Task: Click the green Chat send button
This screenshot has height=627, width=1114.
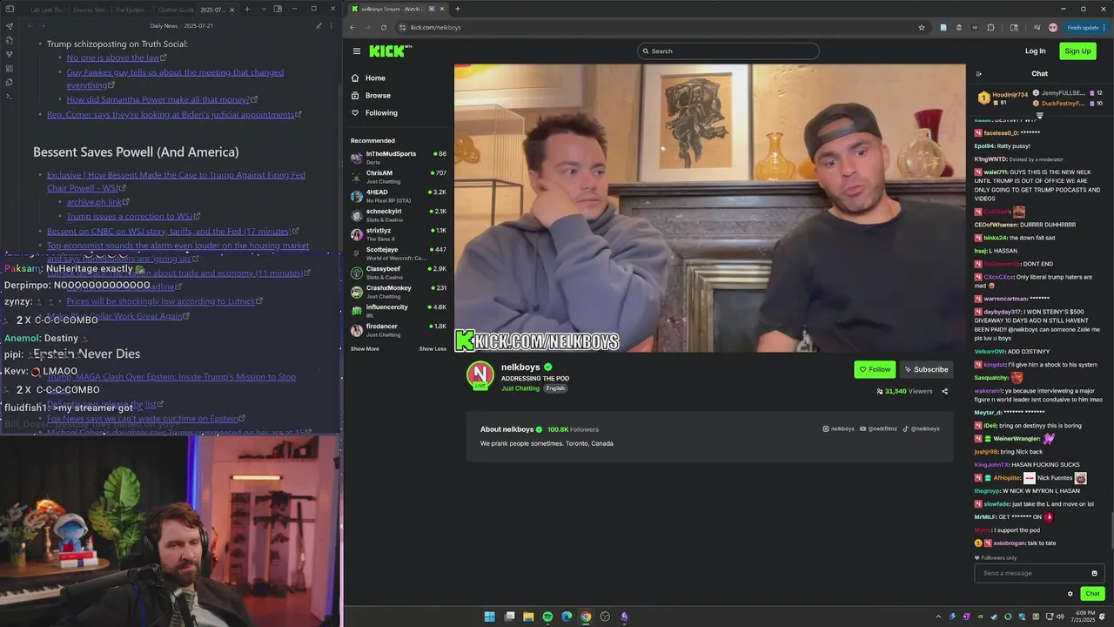Action: tap(1092, 594)
